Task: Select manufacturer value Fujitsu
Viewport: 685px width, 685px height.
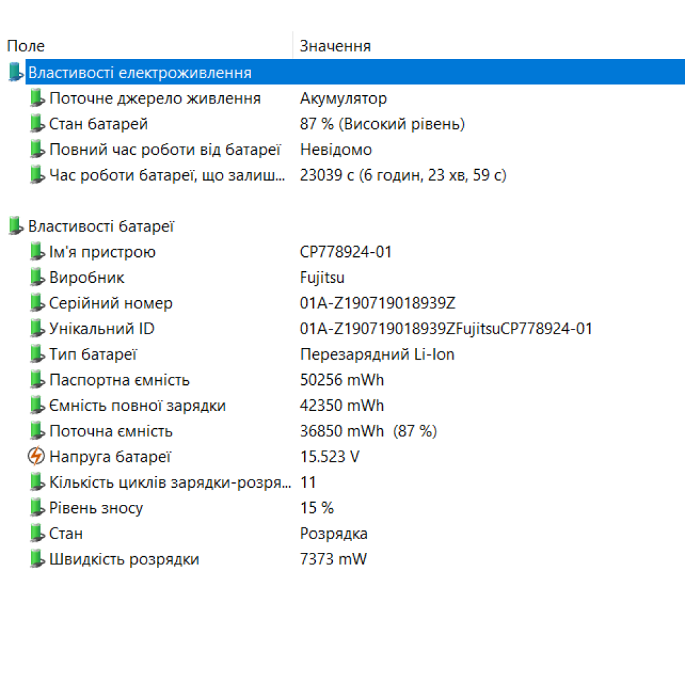Action: (323, 278)
